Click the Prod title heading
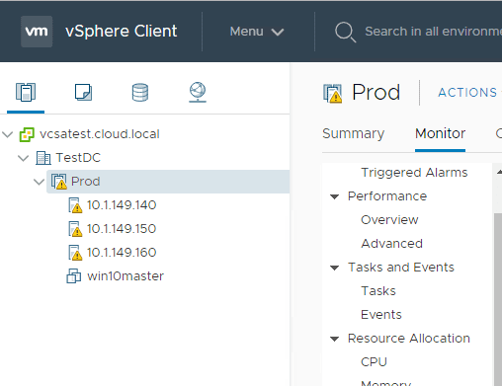 point(376,92)
